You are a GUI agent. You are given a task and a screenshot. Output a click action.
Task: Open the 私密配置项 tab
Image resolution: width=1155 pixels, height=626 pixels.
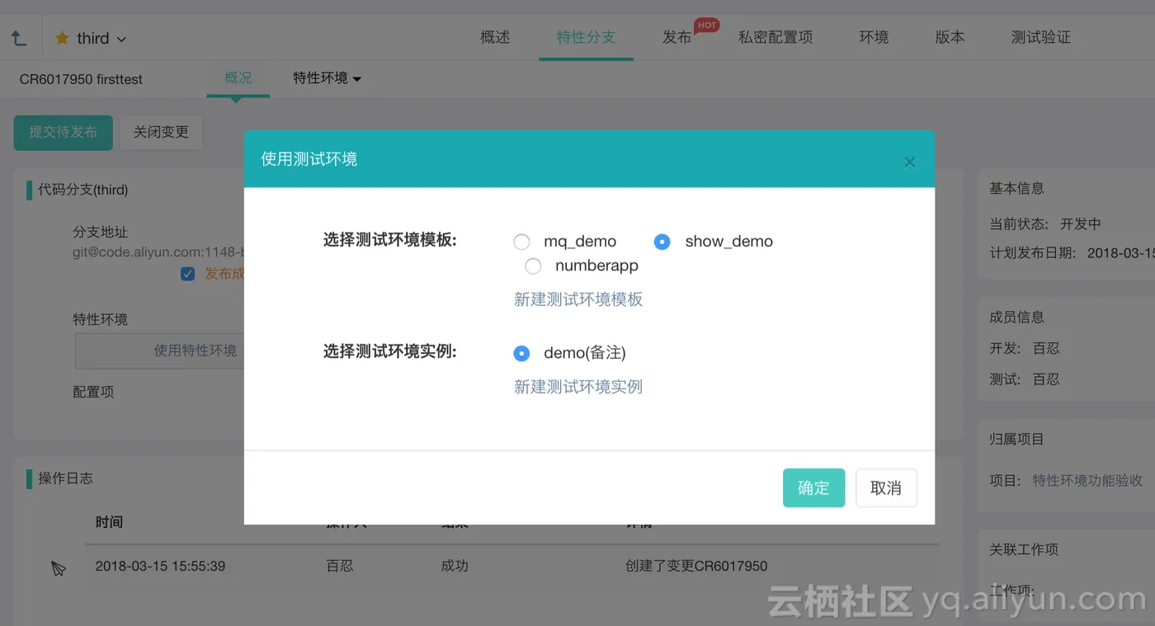pos(775,37)
